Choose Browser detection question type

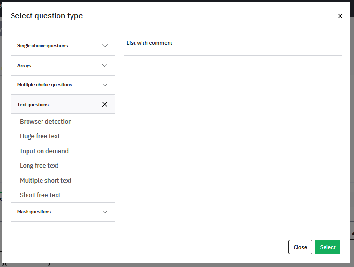(x=46, y=121)
